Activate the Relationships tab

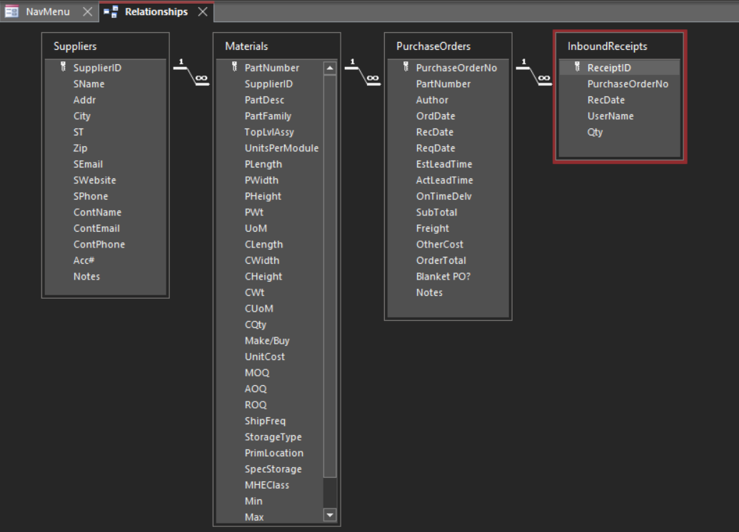[156, 11]
